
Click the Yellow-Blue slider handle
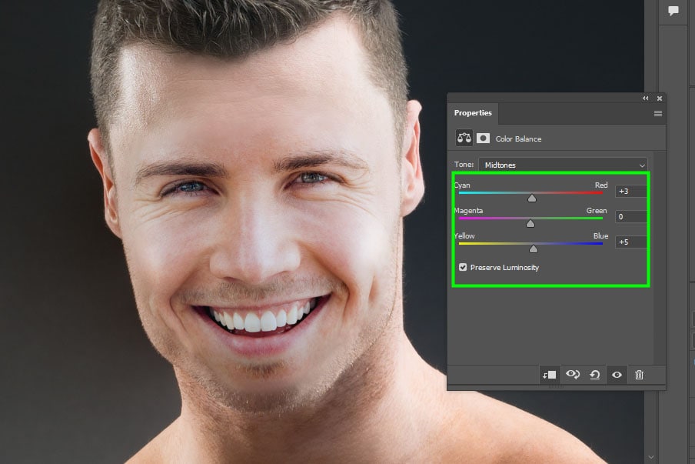pos(534,249)
